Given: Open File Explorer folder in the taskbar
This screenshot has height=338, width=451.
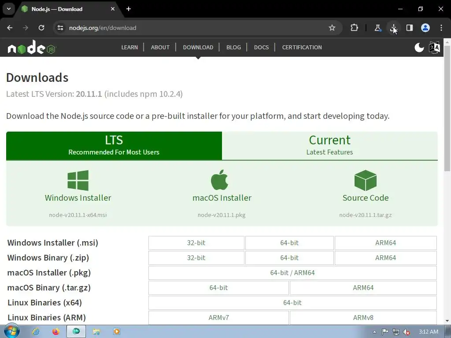Looking at the screenshot, I should 96,331.
